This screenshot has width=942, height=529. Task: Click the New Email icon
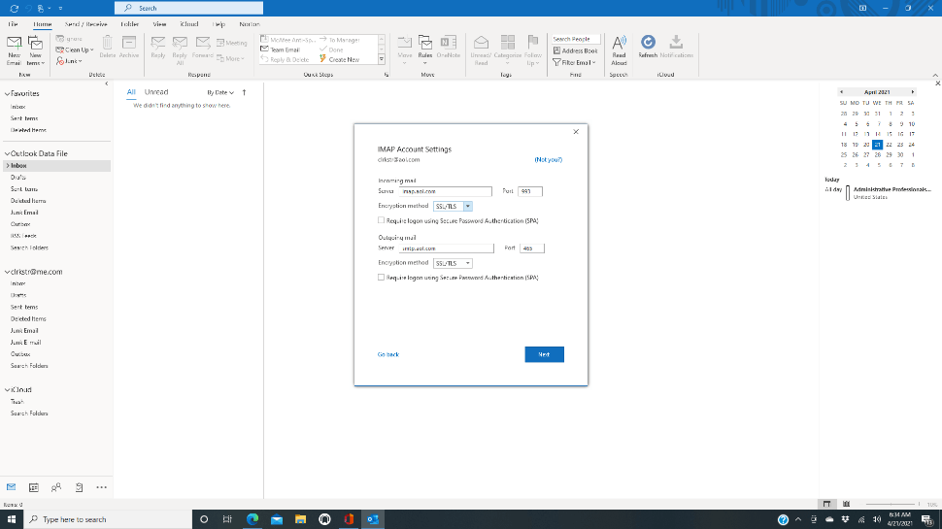(x=14, y=44)
